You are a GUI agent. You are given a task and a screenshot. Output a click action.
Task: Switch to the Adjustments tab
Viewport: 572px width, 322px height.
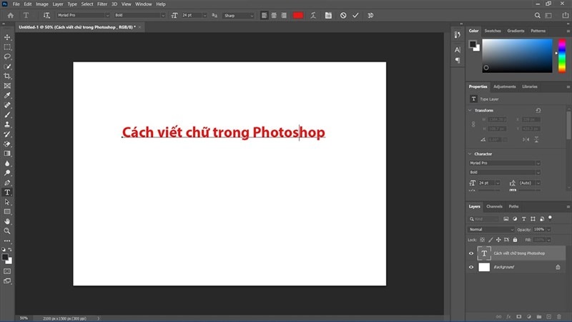tap(505, 87)
